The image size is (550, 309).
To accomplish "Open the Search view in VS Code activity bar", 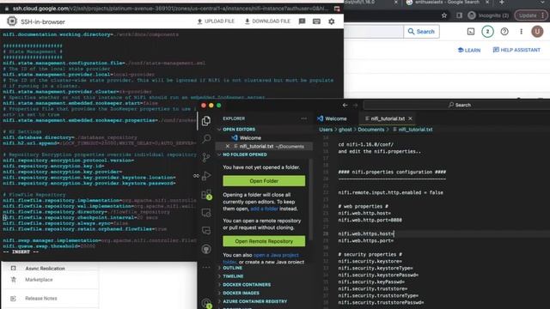I will pos(206,138).
